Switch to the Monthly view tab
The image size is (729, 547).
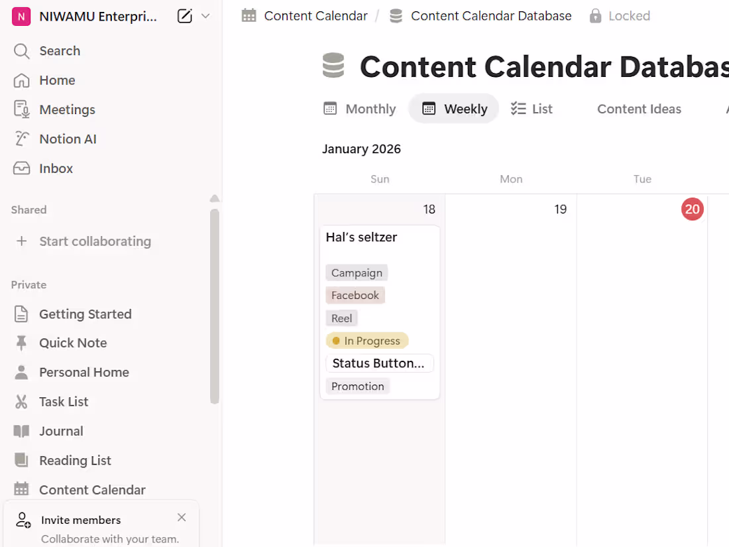point(360,109)
